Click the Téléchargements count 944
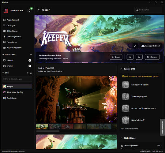 (x=158, y=146)
